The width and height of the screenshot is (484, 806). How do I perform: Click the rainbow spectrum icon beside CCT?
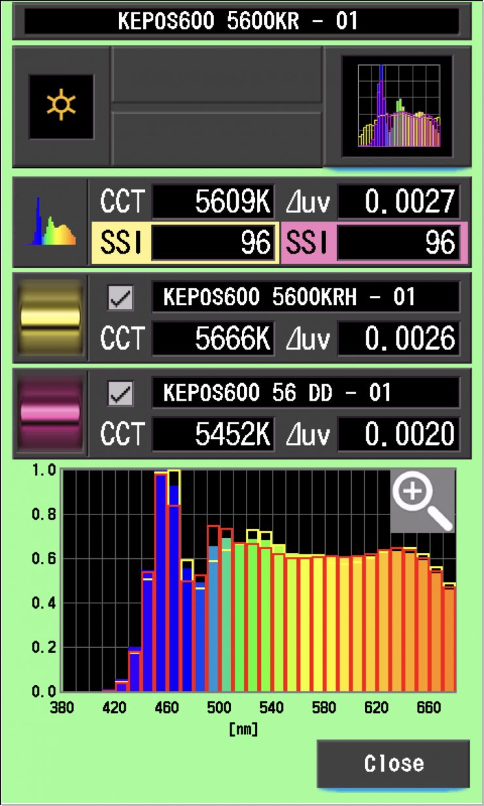point(50,222)
